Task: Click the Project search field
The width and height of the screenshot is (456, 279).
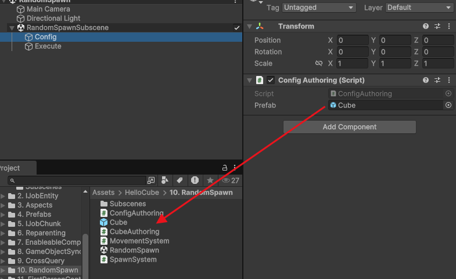Action: pyautogui.click(x=77, y=180)
